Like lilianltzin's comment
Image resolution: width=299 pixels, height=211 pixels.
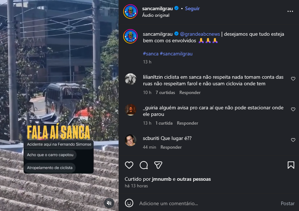tap(293, 79)
